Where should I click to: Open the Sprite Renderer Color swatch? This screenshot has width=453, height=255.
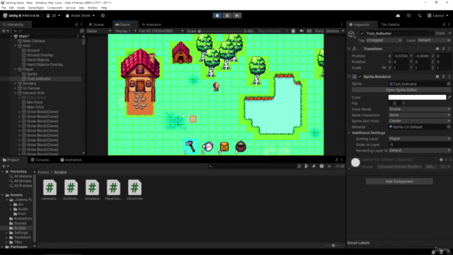coord(417,98)
